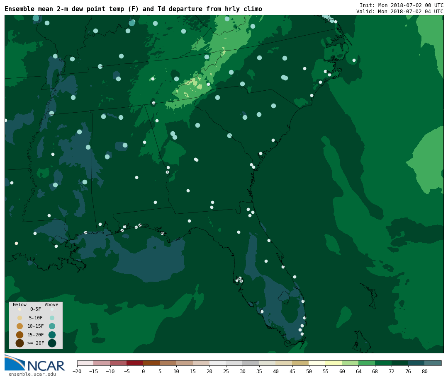Click the near-white 20 to 25 colorbar swatch
Viewport: 448px width, 379px height.
(218, 363)
